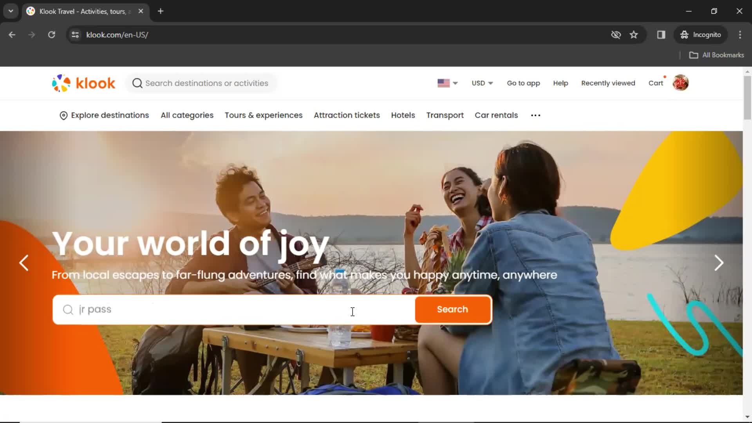Toggle the browser incognito mode icon
This screenshot has height=423, width=752.
pos(684,34)
